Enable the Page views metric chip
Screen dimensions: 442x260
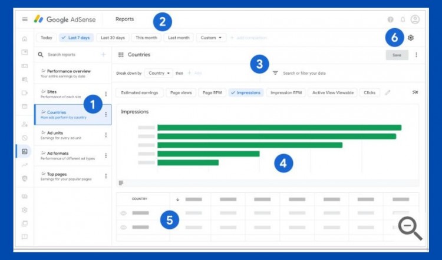tap(181, 92)
